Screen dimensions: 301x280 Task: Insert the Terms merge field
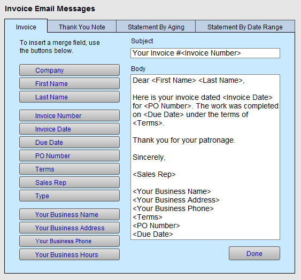(x=70, y=169)
